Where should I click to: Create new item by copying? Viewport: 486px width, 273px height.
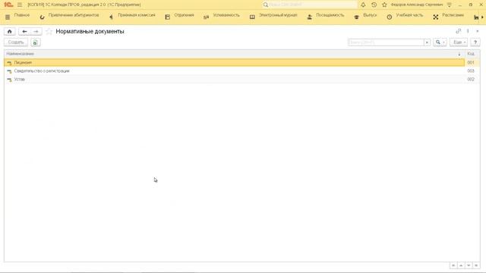click(36, 42)
